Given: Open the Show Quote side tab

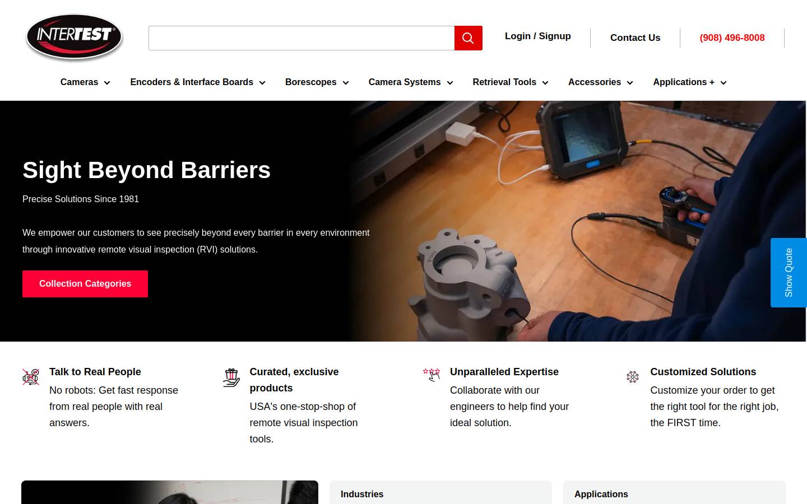Looking at the screenshot, I should pos(789,273).
